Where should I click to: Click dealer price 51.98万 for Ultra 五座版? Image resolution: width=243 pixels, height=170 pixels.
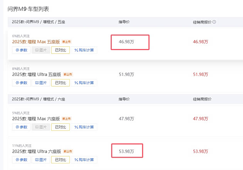[x=200, y=74]
